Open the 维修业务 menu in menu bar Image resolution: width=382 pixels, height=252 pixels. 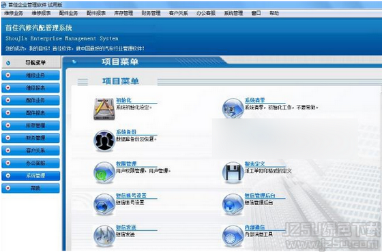pos(14,13)
